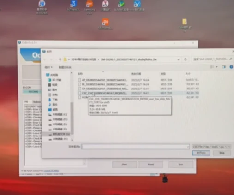This screenshot has width=234, height=195.
Task: Click the 取消 (Cancel) button
Action: 222,153
